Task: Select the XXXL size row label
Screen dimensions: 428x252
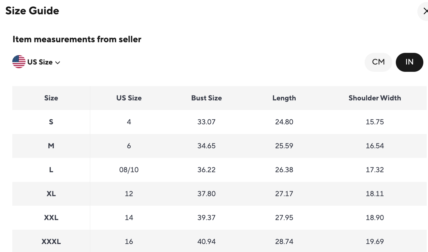Action: pyautogui.click(x=51, y=242)
